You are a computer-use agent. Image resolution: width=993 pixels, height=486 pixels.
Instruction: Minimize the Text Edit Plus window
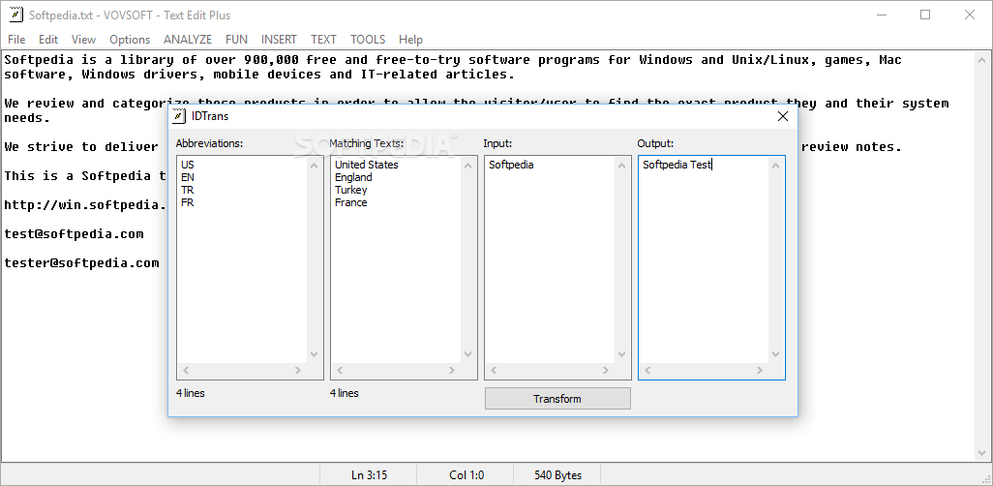881,15
